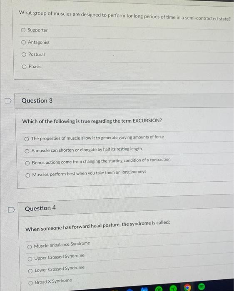
Task: Choose Upper Crossed Syndrome answer
Action: tap(30, 259)
